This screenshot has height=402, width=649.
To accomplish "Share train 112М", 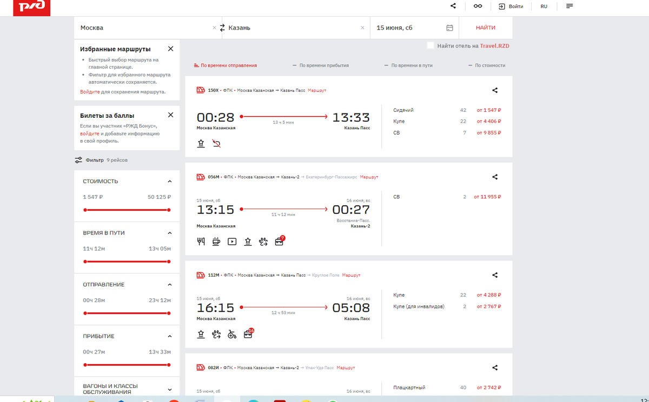I will click(x=495, y=275).
